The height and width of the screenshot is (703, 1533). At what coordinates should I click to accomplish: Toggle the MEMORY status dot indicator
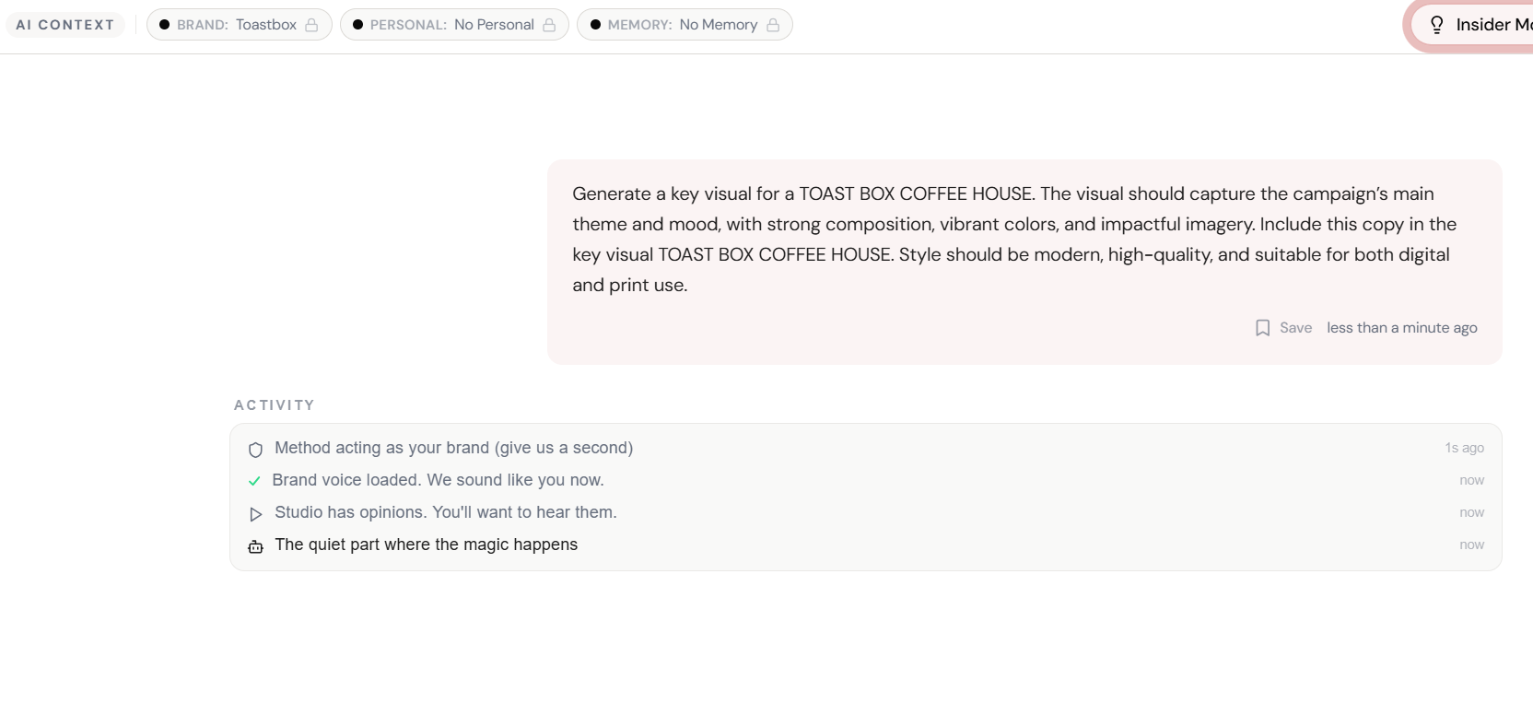(596, 25)
